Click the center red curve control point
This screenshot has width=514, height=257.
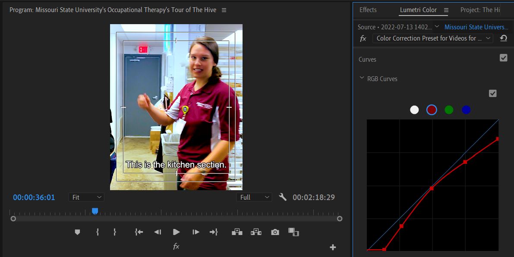coord(432,188)
